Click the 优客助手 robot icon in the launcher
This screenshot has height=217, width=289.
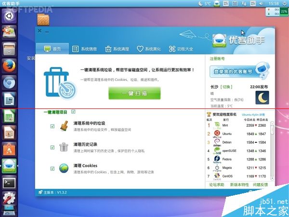point(9,166)
